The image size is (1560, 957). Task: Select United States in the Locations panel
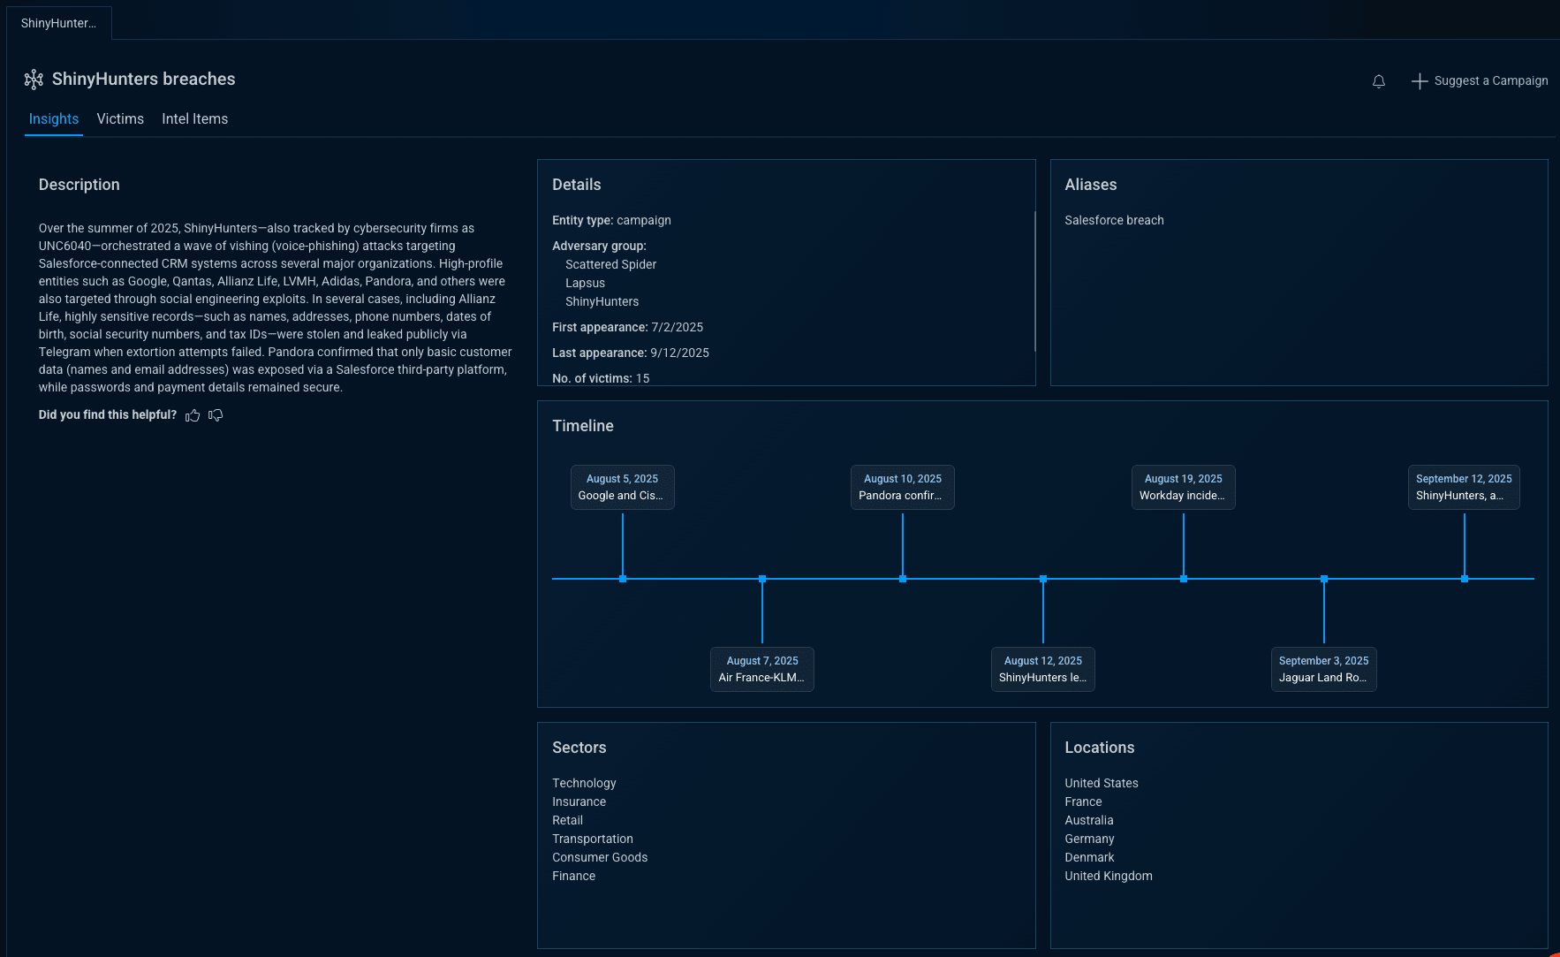pyautogui.click(x=1101, y=783)
